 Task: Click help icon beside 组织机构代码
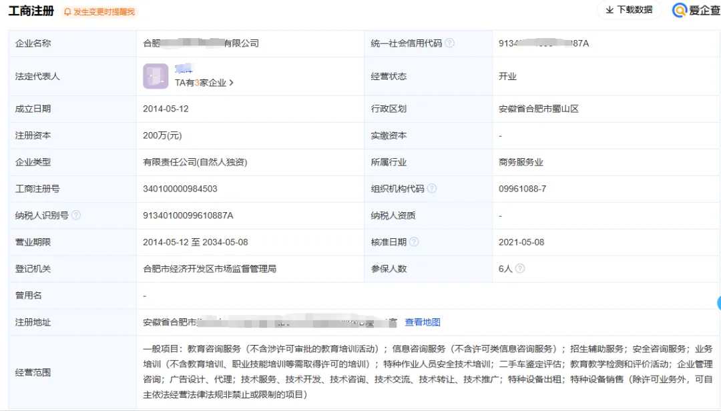tap(432, 189)
